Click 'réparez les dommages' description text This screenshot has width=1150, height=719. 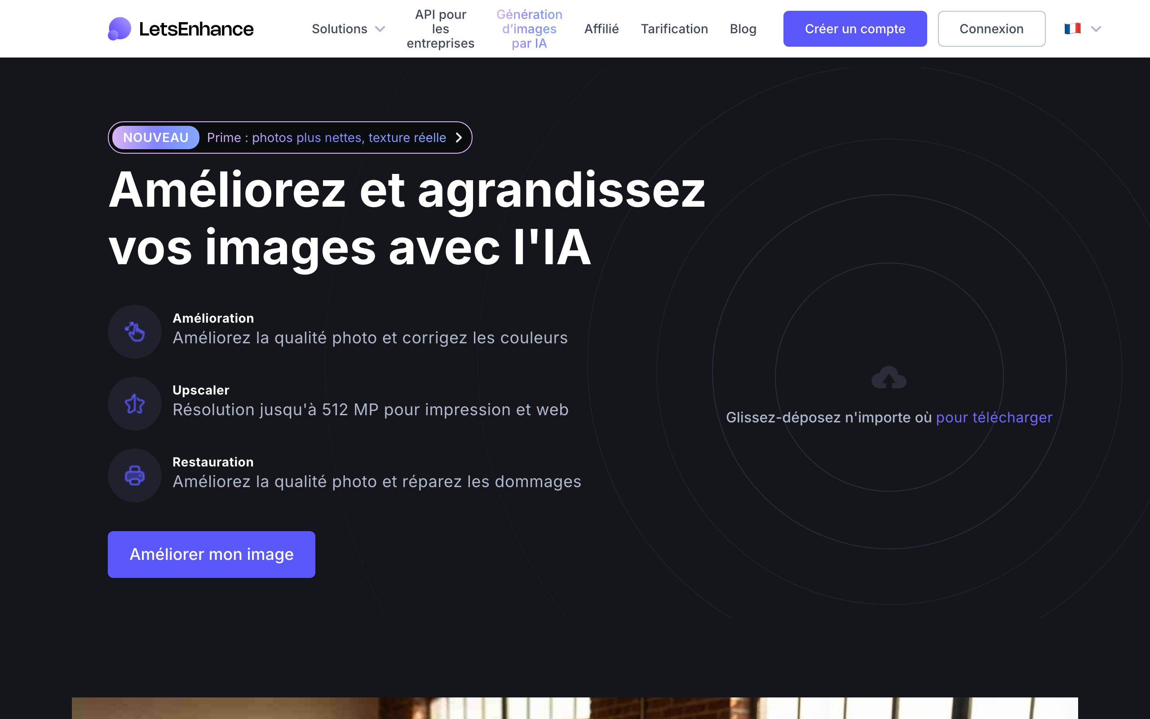point(492,482)
